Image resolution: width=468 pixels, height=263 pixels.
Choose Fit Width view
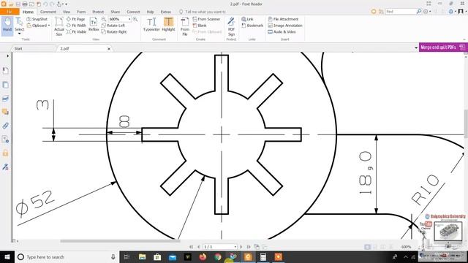(x=76, y=26)
